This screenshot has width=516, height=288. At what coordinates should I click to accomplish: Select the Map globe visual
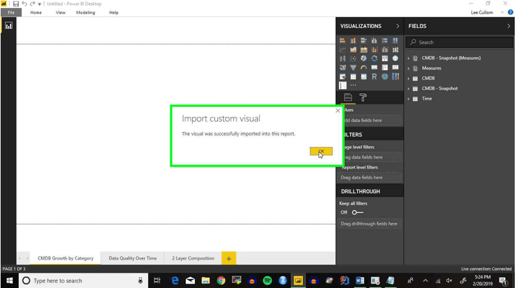tap(395, 59)
